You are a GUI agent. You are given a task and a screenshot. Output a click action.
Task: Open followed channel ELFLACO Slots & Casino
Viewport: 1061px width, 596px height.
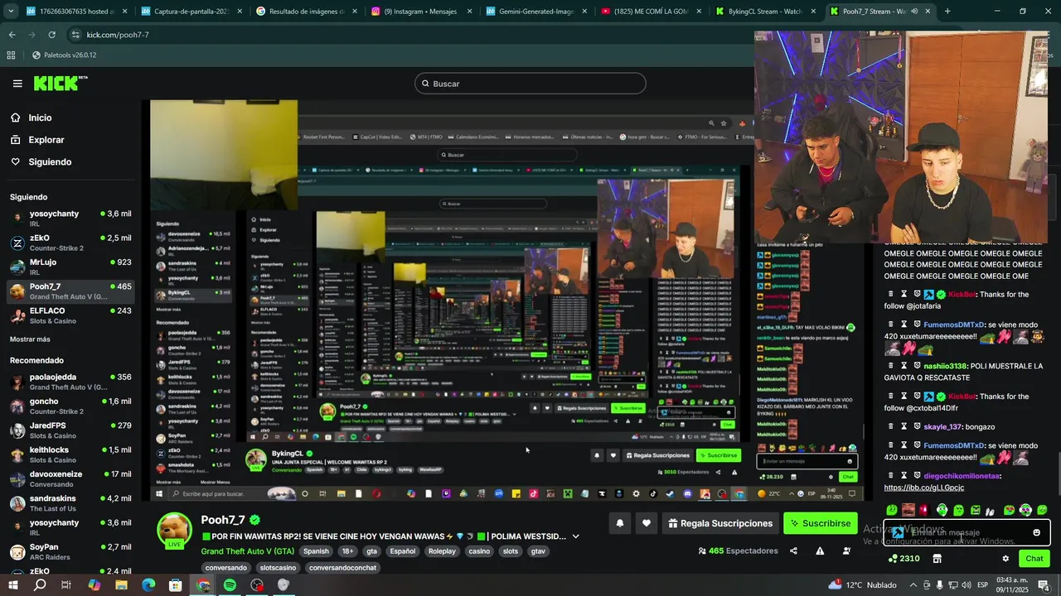[70, 315]
